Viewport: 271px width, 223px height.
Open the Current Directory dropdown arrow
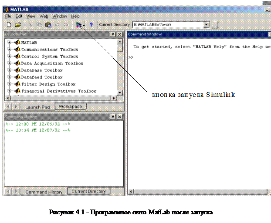click(x=206, y=25)
